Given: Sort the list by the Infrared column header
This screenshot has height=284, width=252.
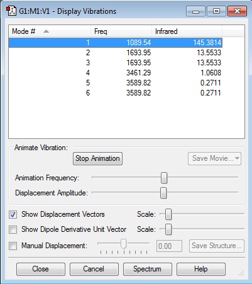Looking at the screenshot, I should (x=187, y=31).
